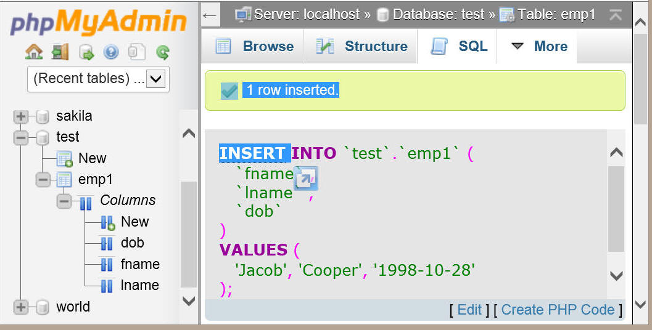Click the new table icon under test
Screen dimensions: 652x330
(x=64, y=159)
